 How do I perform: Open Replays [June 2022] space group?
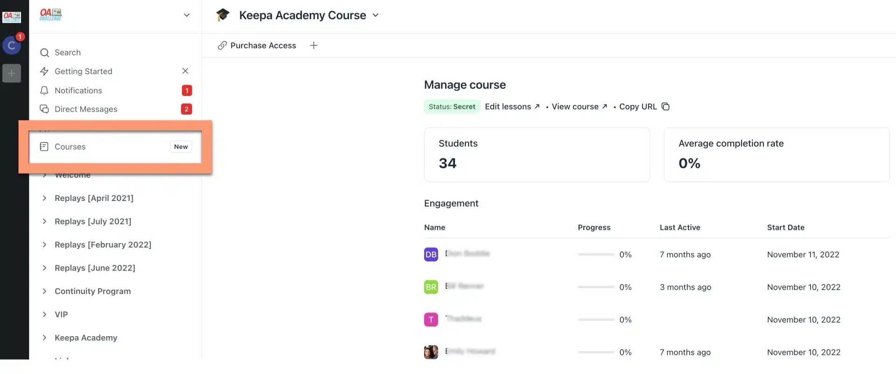(95, 268)
